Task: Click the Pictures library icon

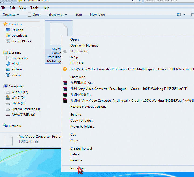Action: (x=8, y=69)
